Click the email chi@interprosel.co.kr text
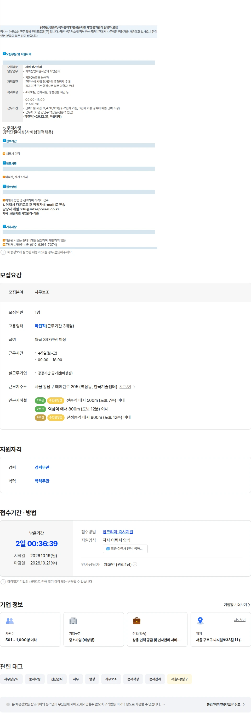Image resolution: width=251 pixels, height=718 pixels. [x=40, y=209]
